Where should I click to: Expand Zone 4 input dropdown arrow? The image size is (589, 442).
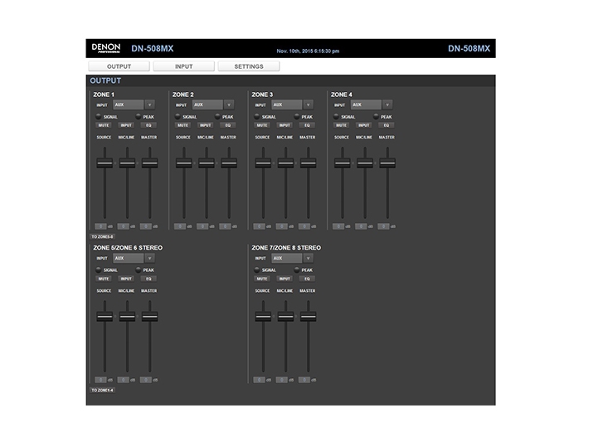387,104
